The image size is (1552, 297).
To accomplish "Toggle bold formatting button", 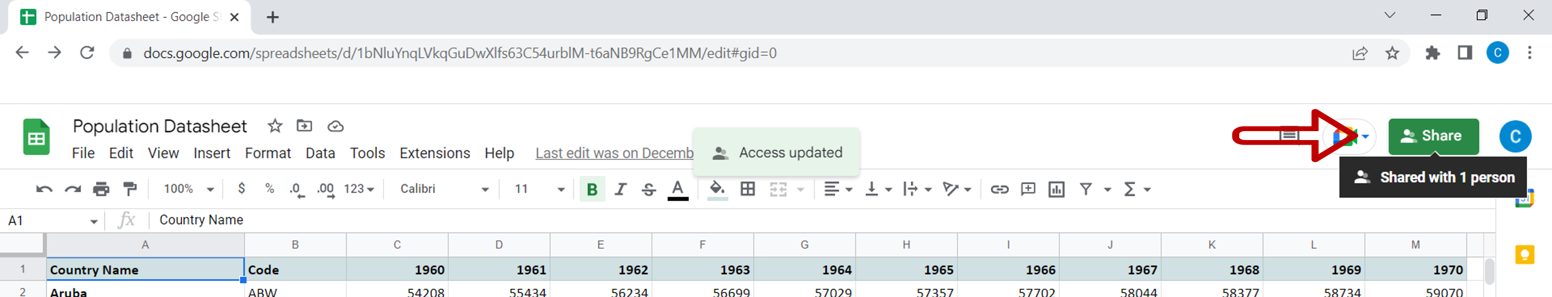I will 592,189.
